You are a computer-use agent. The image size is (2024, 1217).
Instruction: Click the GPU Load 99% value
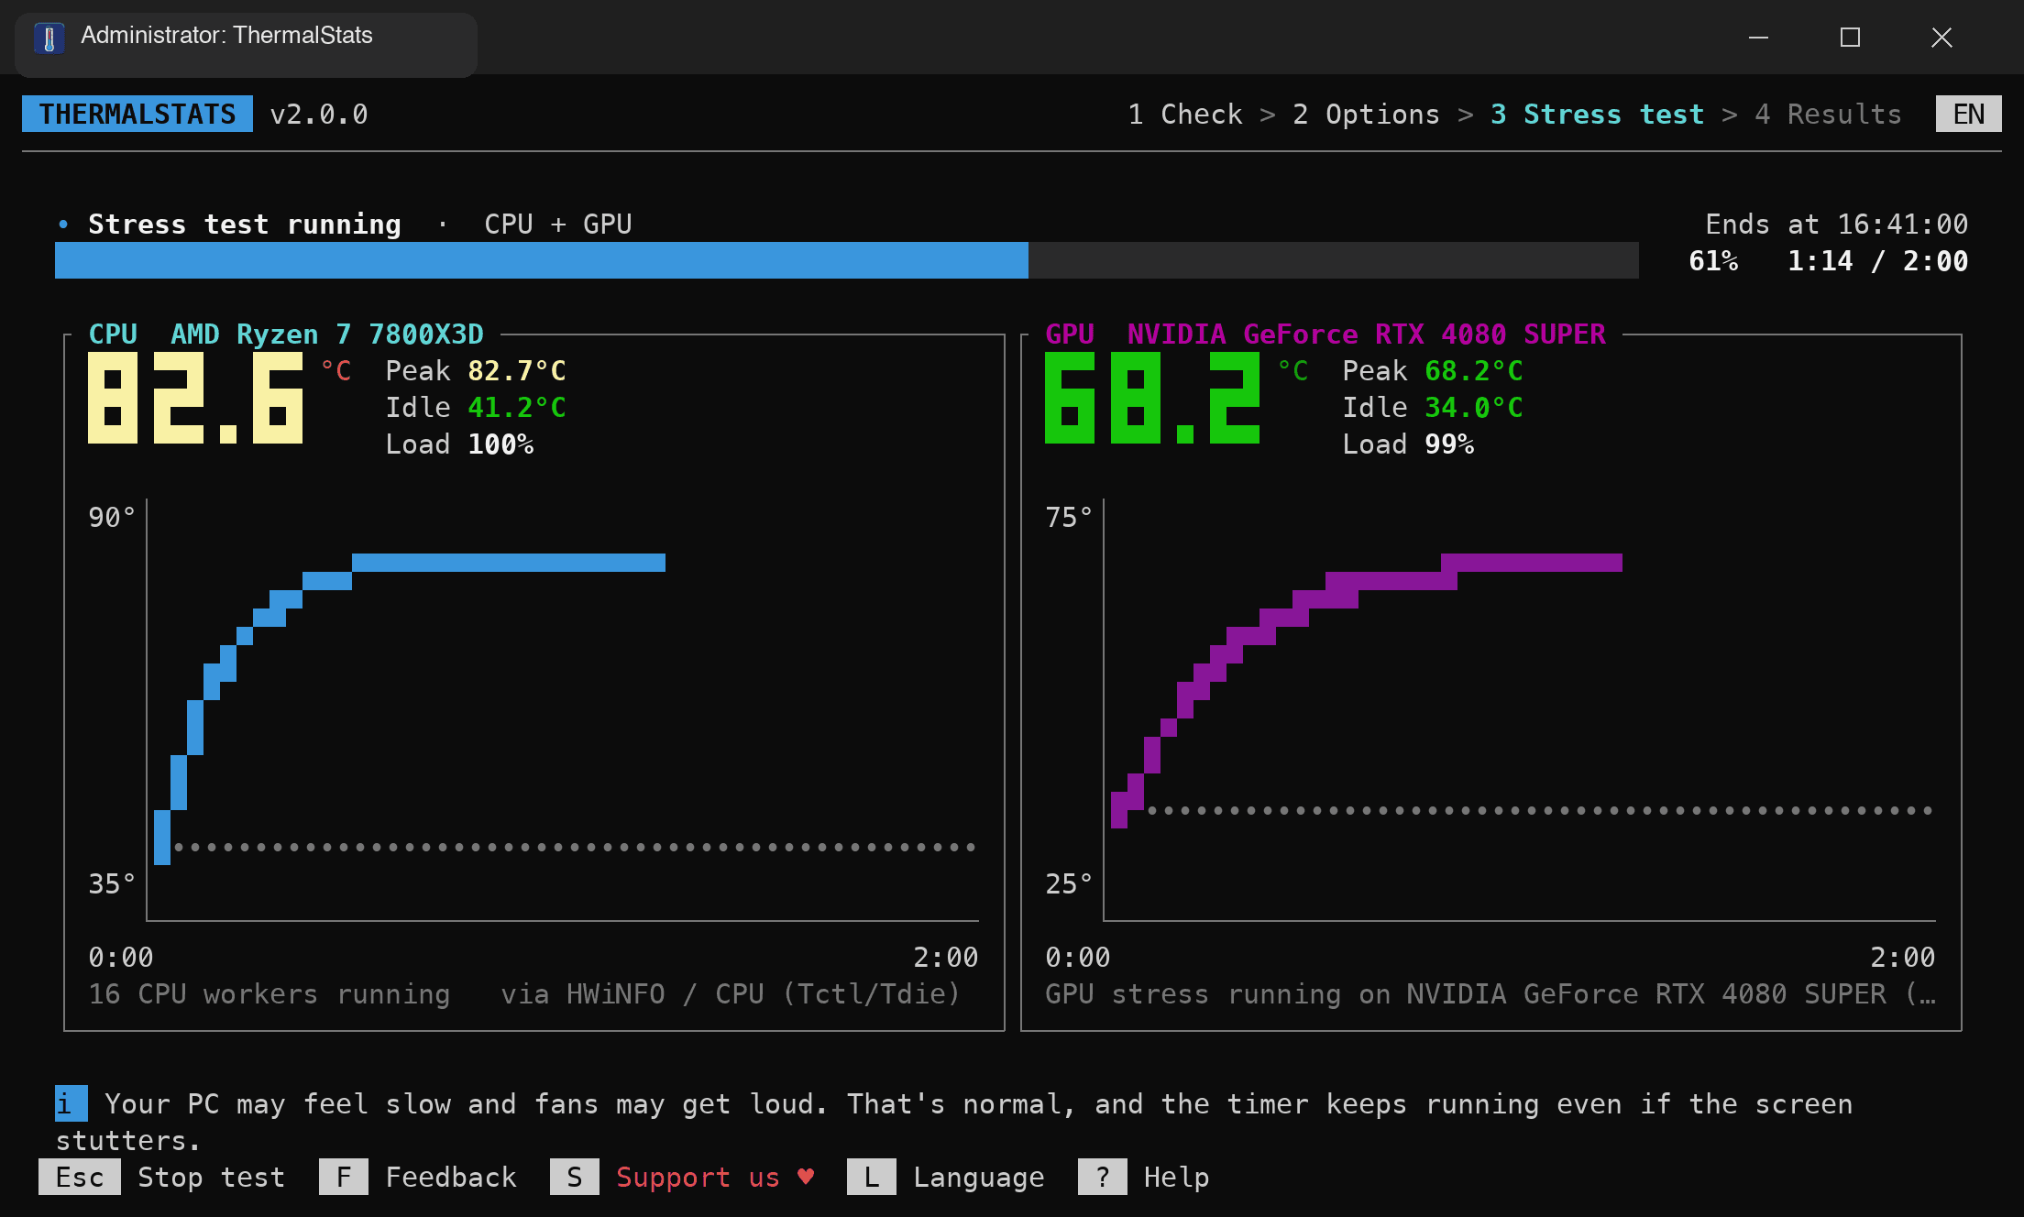coord(1449,444)
